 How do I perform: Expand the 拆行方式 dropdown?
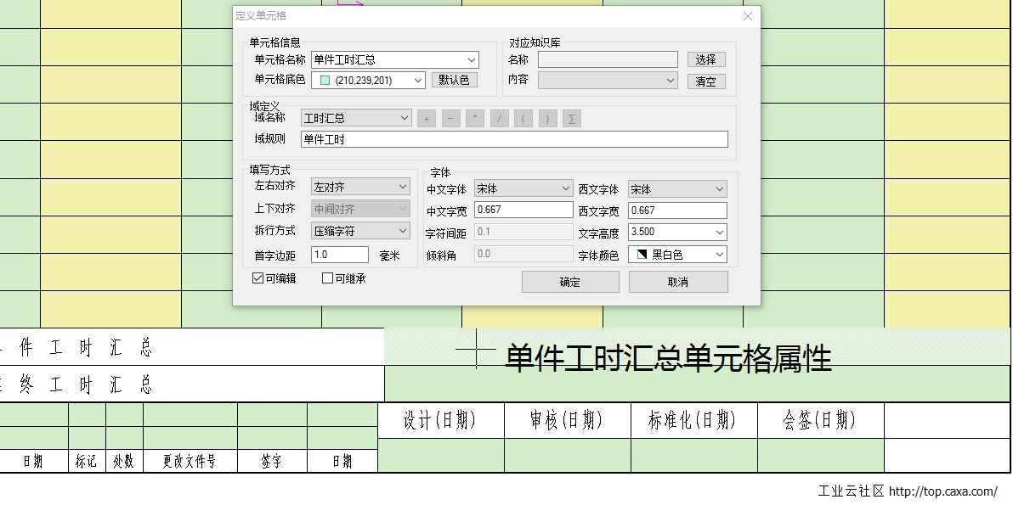point(403,231)
